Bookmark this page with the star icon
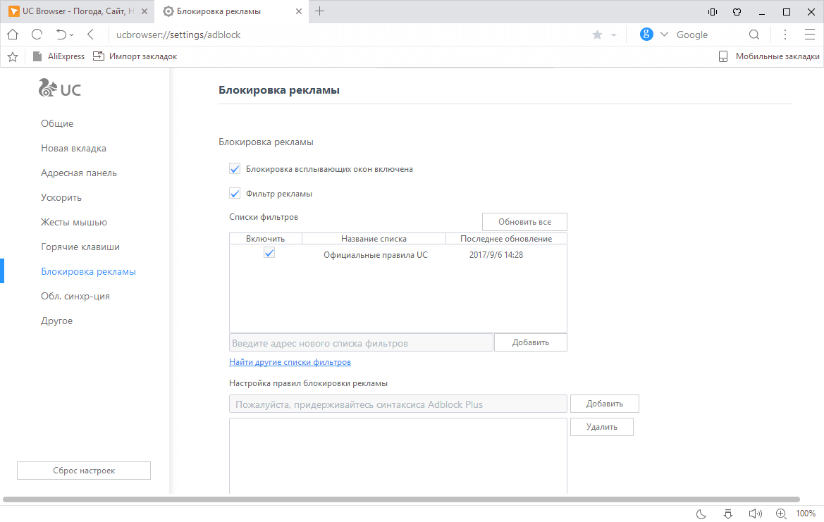824x522 pixels. 597,35
